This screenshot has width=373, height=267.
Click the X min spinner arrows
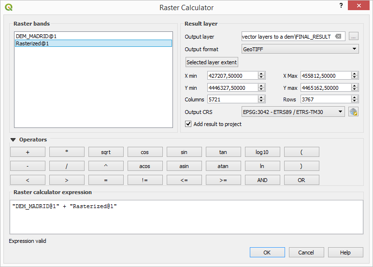(261, 76)
